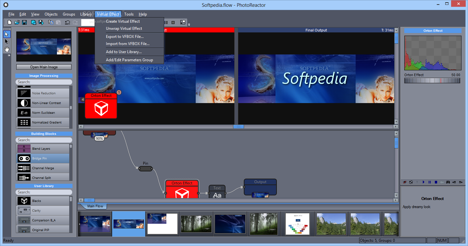
Task: Click the blue pause icon in properties panel
Action: click(430, 182)
